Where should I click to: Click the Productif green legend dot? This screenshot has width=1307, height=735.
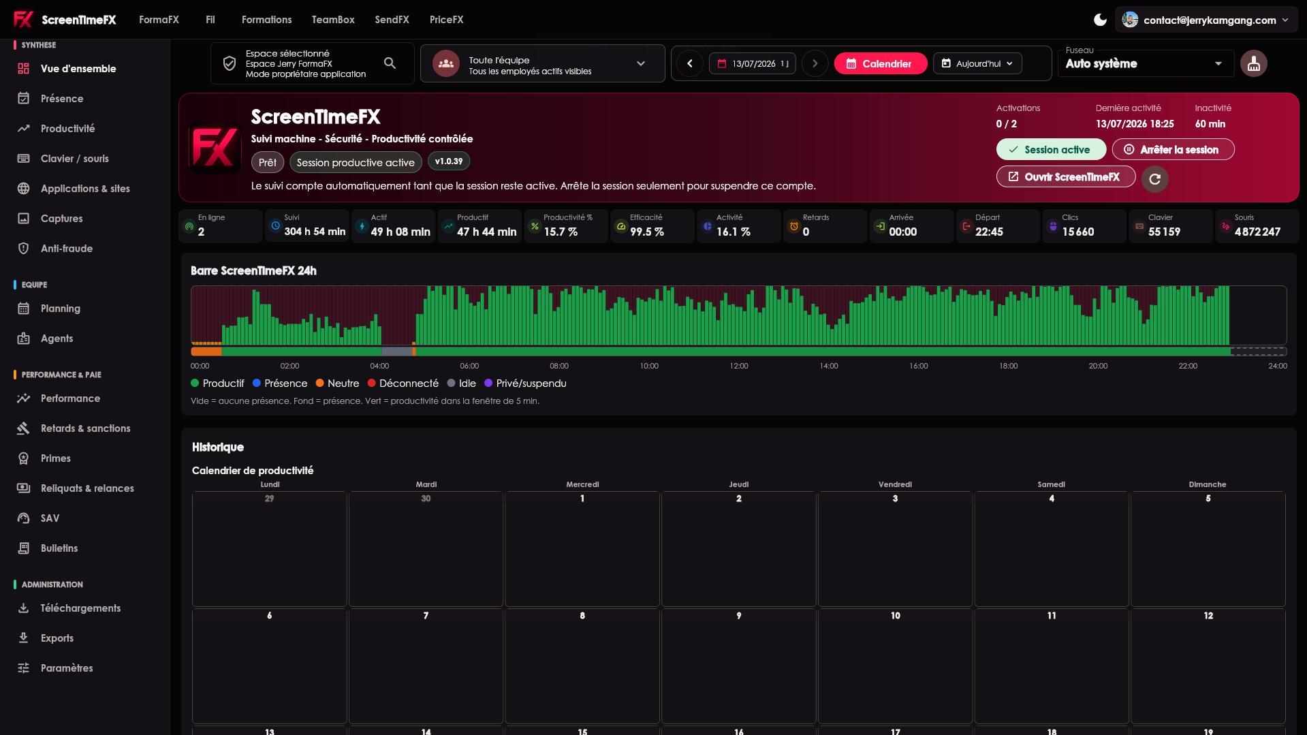195,383
